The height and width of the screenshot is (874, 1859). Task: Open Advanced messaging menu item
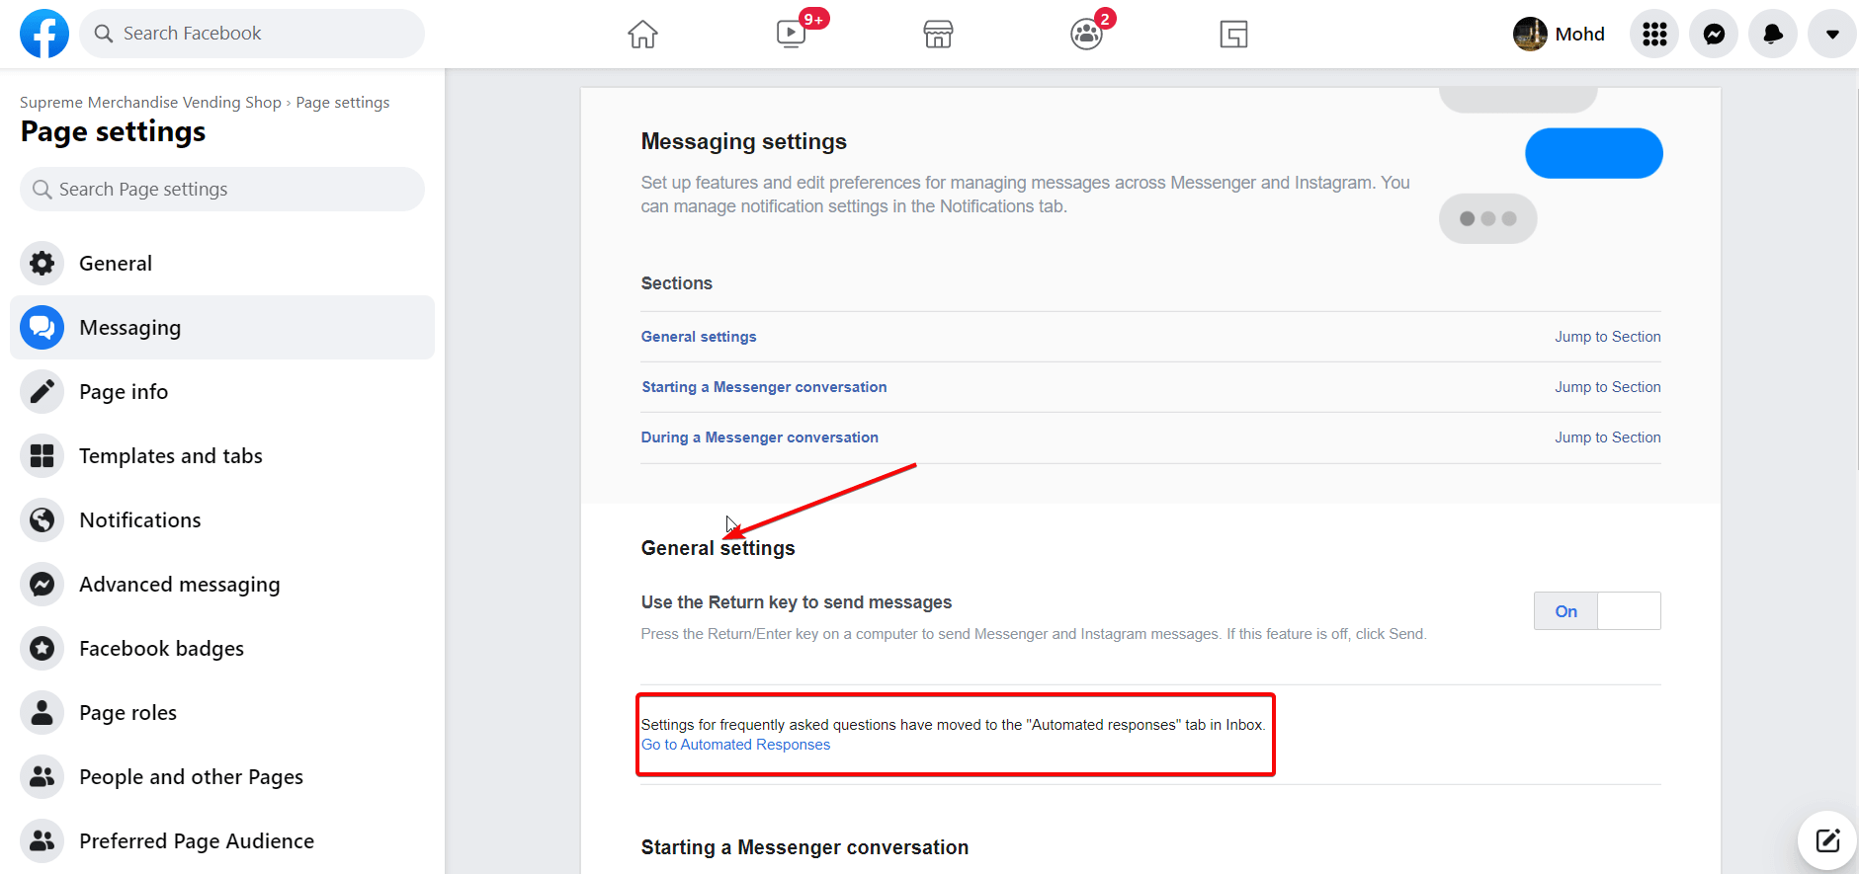point(222,585)
